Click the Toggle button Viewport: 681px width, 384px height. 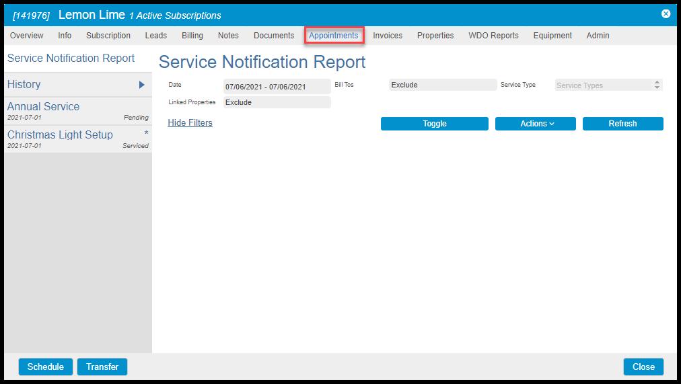[x=434, y=124]
